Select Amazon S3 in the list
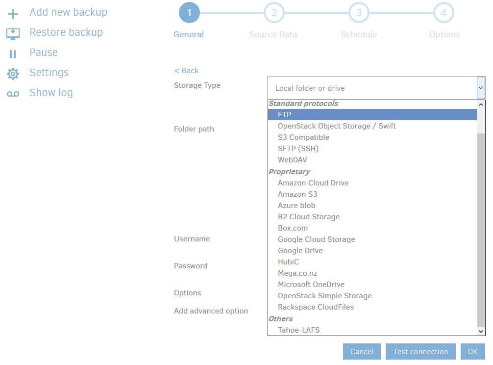The height and width of the screenshot is (365, 493). click(297, 194)
